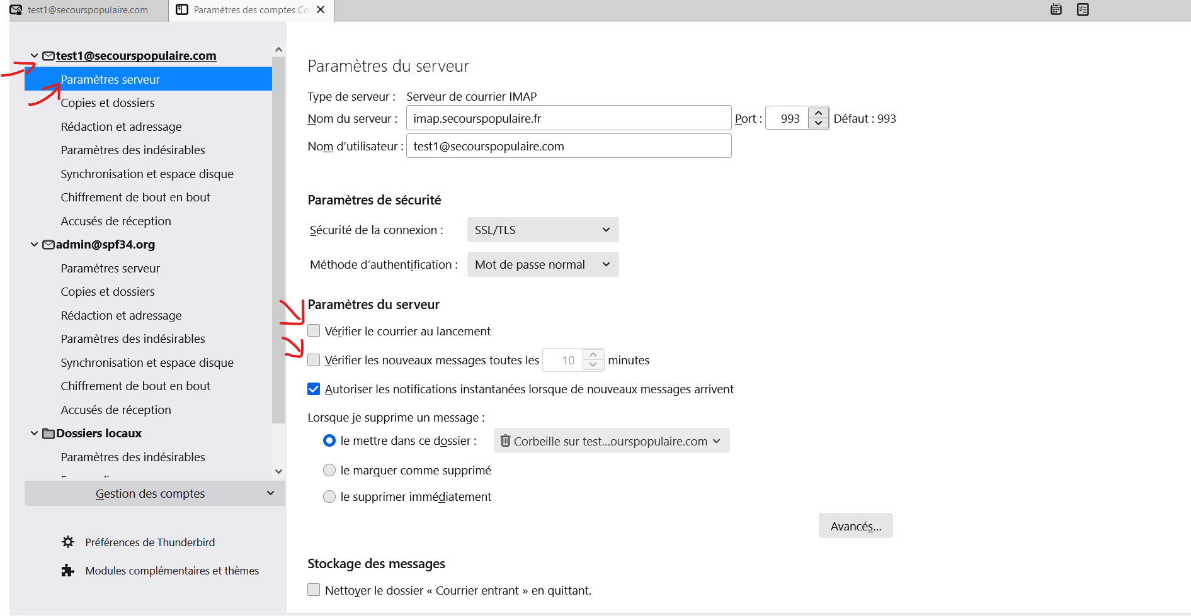Click the Dossiers locaux folder icon
1191x616 pixels.
48,434
